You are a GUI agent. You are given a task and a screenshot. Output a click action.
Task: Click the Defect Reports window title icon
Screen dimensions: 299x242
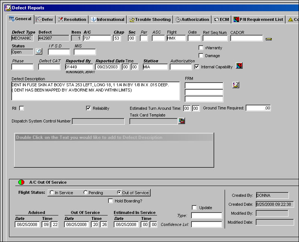(8, 8)
